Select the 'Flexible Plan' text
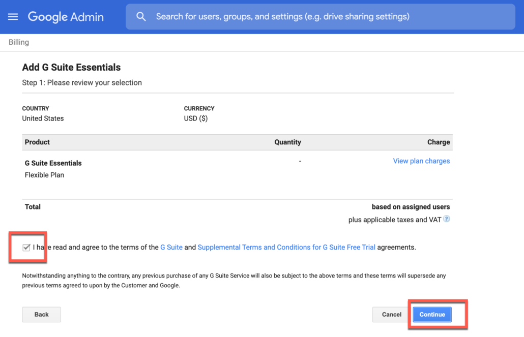 click(44, 175)
